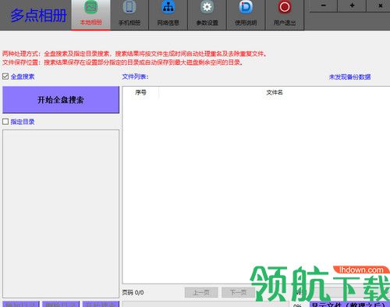Open the 网络信息 network info tab
Screen dimensions: 390x307
point(168,15)
